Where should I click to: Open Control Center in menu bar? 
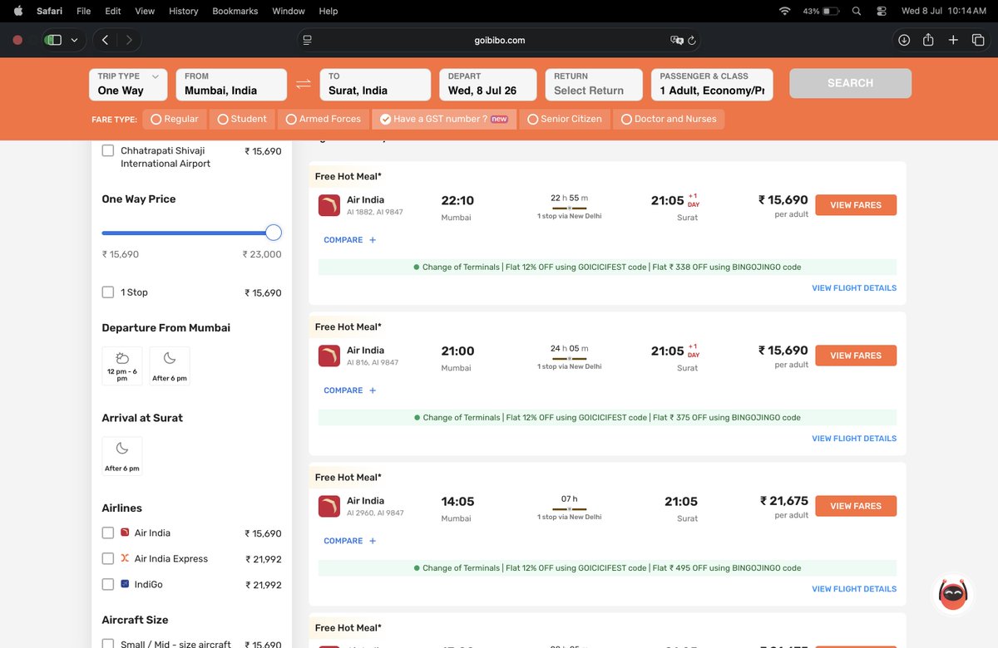pos(882,11)
